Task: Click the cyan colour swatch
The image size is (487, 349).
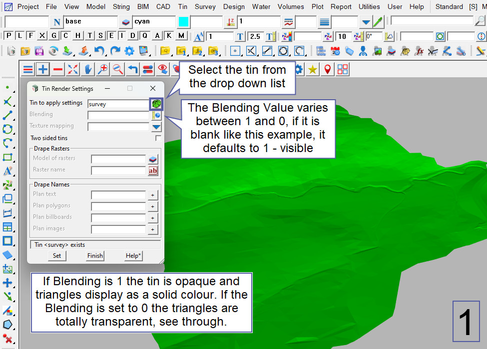Action: point(183,21)
